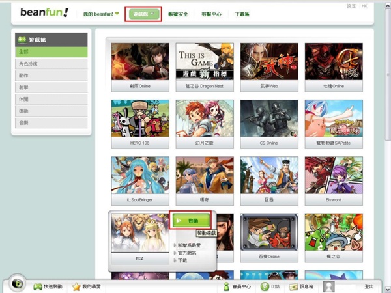
Task: Click the 登出 logout link
Action: [x=369, y=286]
